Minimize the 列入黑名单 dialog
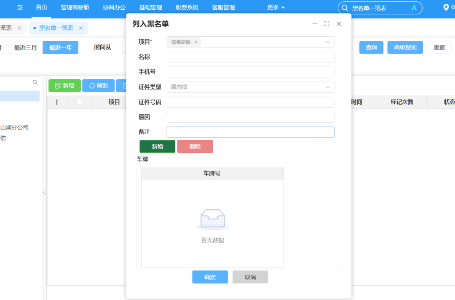455x300 pixels. click(x=315, y=24)
